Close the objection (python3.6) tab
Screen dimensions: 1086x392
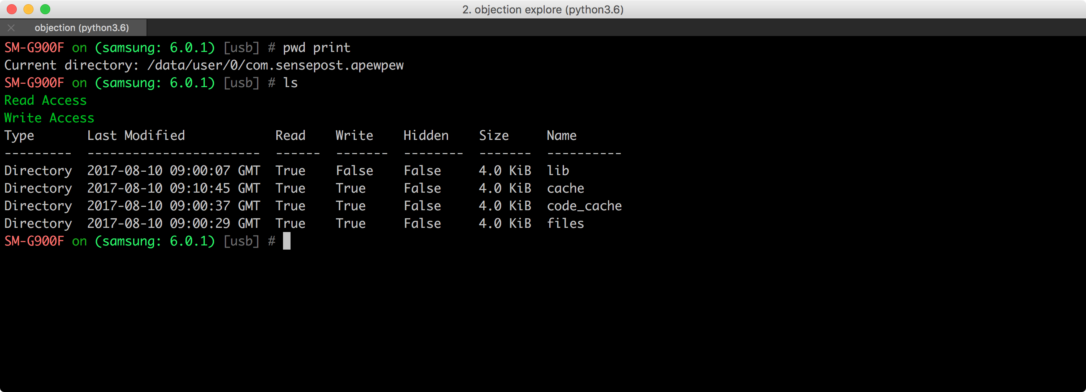click(11, 28)
